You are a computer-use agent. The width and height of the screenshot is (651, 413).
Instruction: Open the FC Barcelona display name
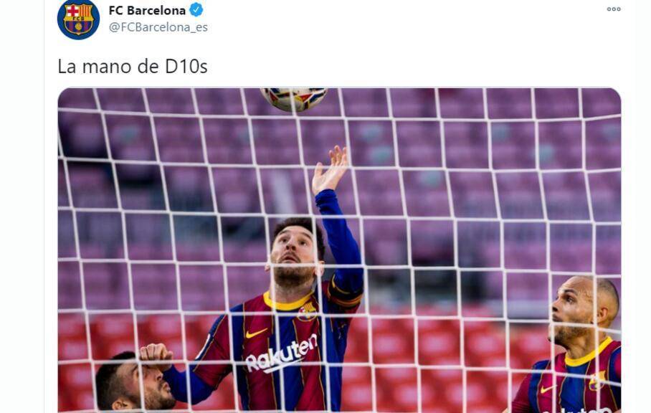[x=147, y=10]
